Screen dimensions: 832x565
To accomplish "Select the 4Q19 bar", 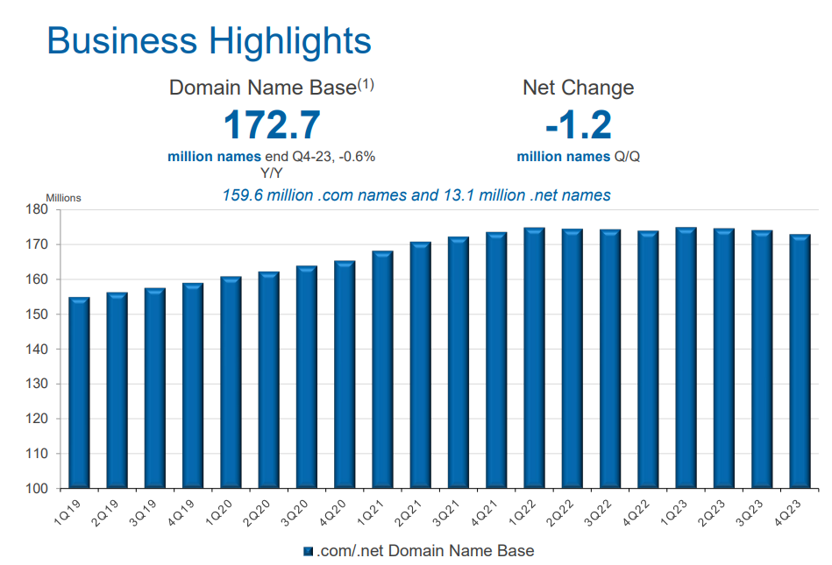I will 193,385.
